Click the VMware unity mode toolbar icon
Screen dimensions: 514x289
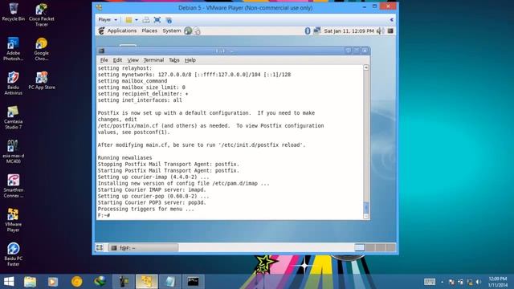tap(169, 20)
